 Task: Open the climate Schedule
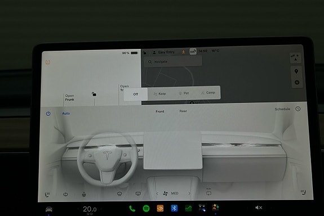coord(282,109)
